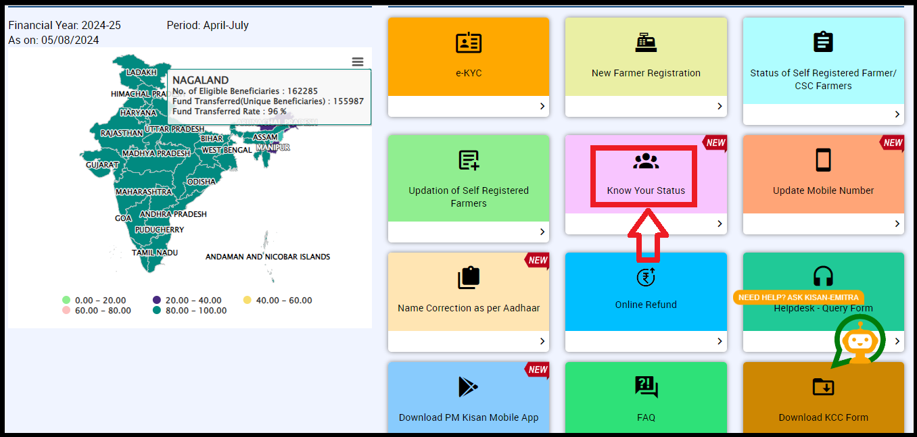Image resolution: width=917 pixels, height=437 pixels.
Task: Click the Odisha map label
Action: pyautogui.click(x=202, y=182)
